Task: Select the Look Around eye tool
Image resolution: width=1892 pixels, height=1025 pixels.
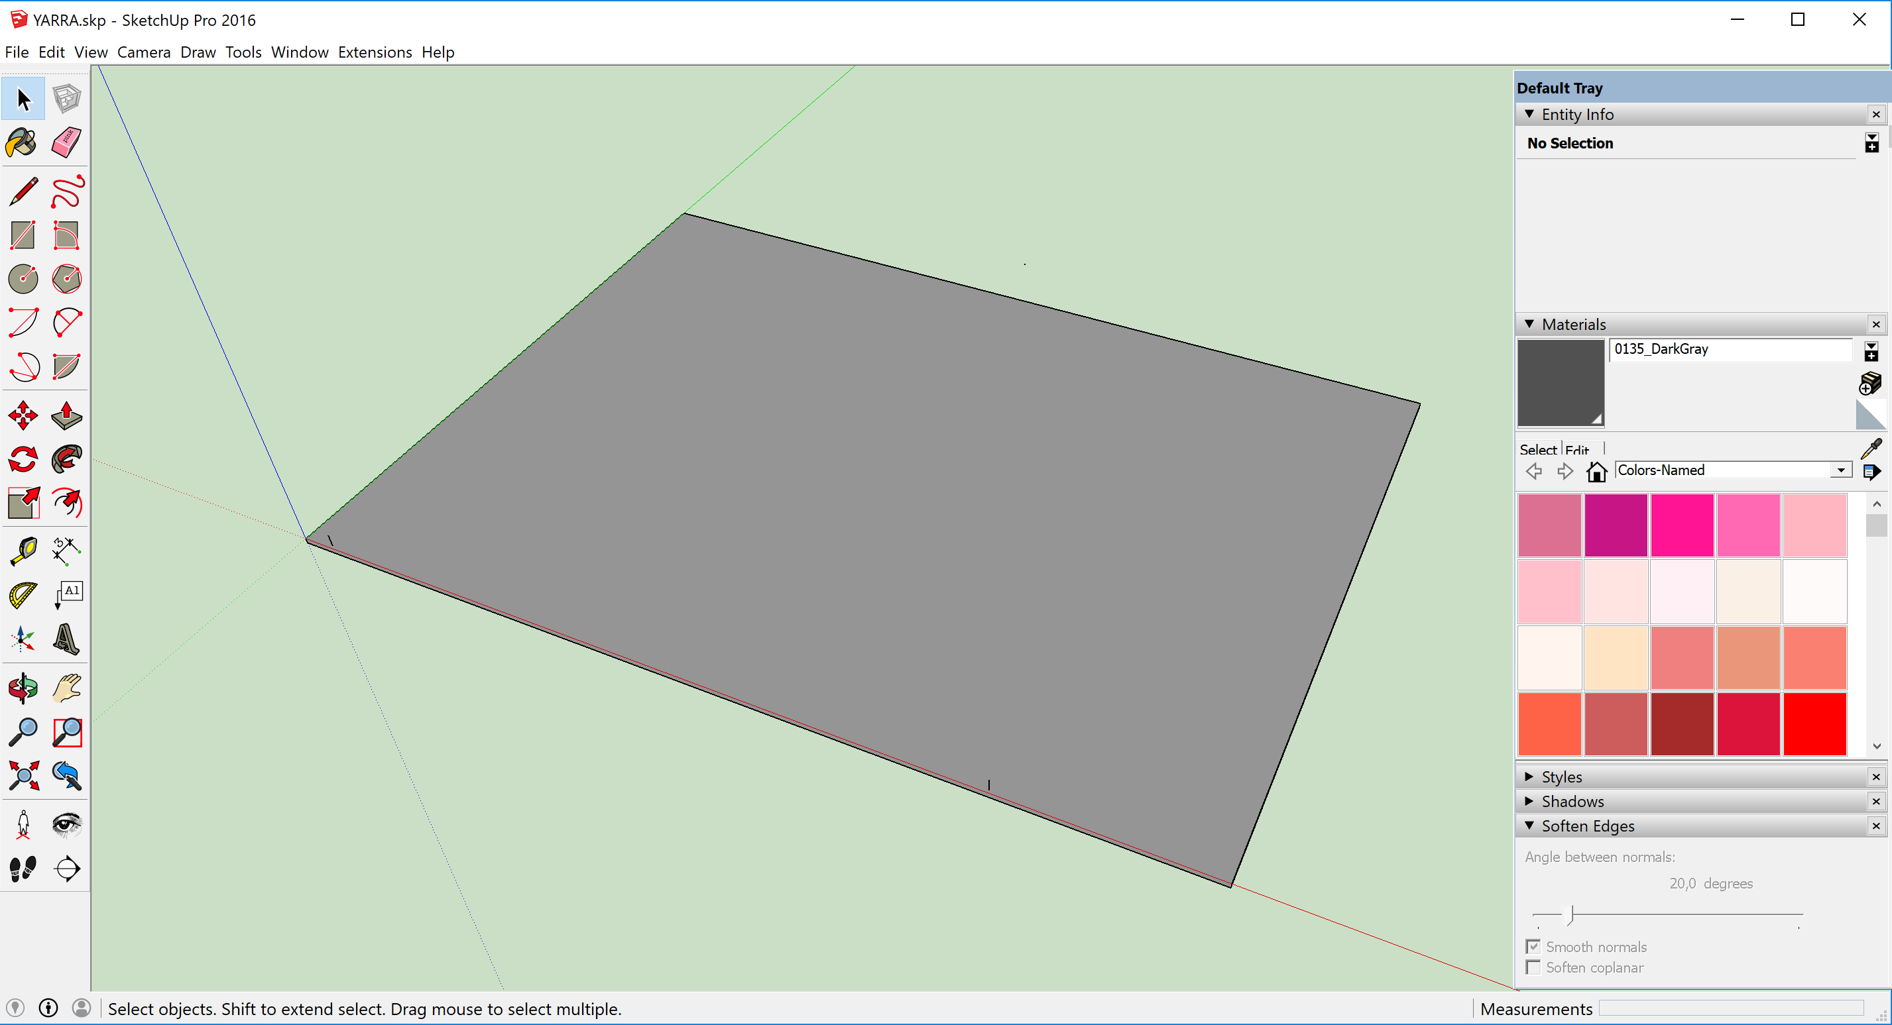Action: coord(67,824)
